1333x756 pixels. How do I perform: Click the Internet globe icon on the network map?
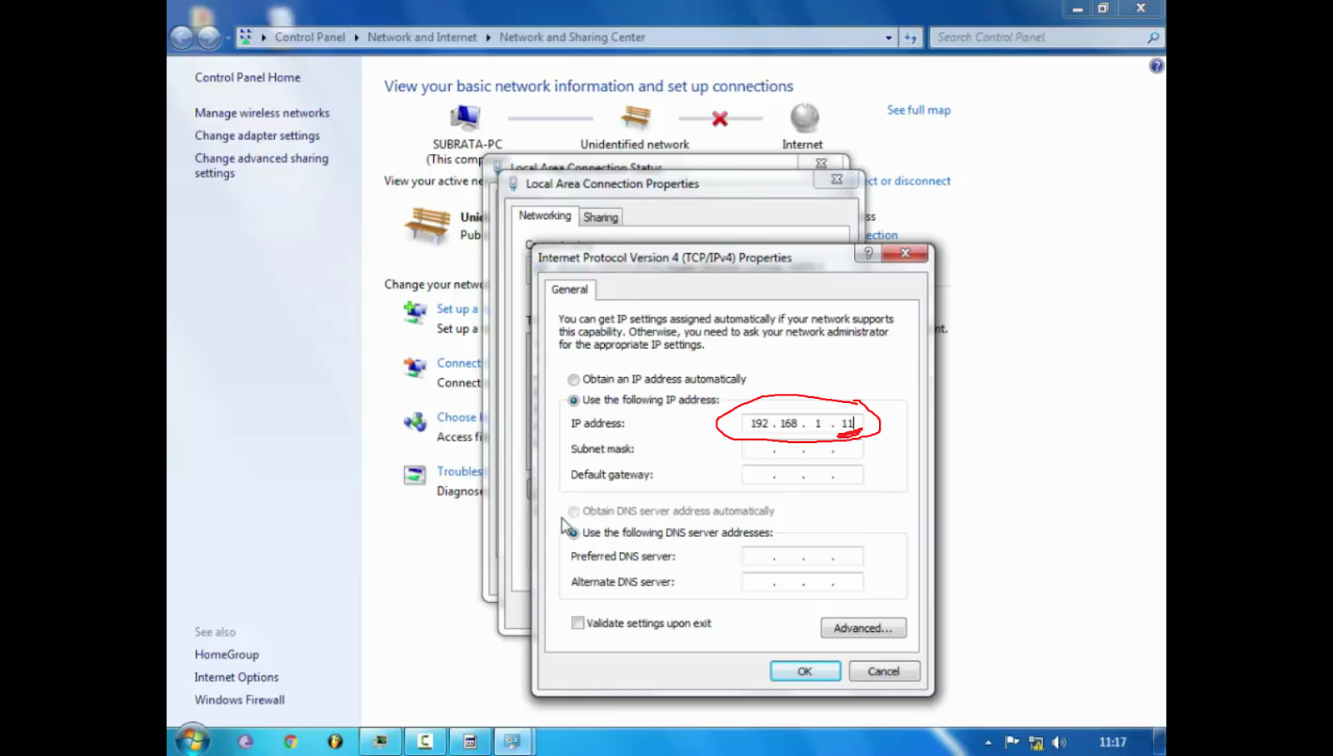click(802, 117)
